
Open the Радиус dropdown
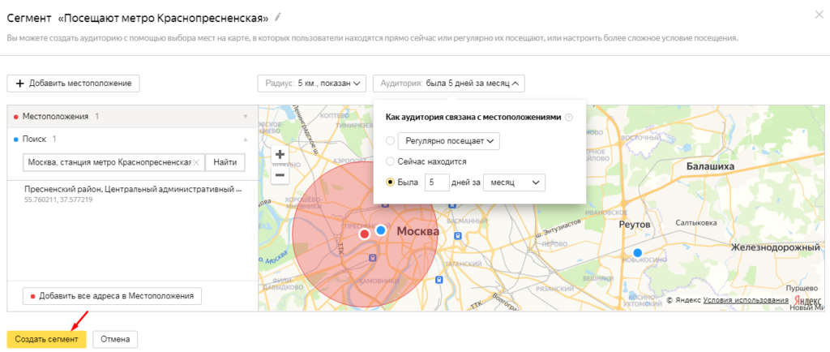312,83
